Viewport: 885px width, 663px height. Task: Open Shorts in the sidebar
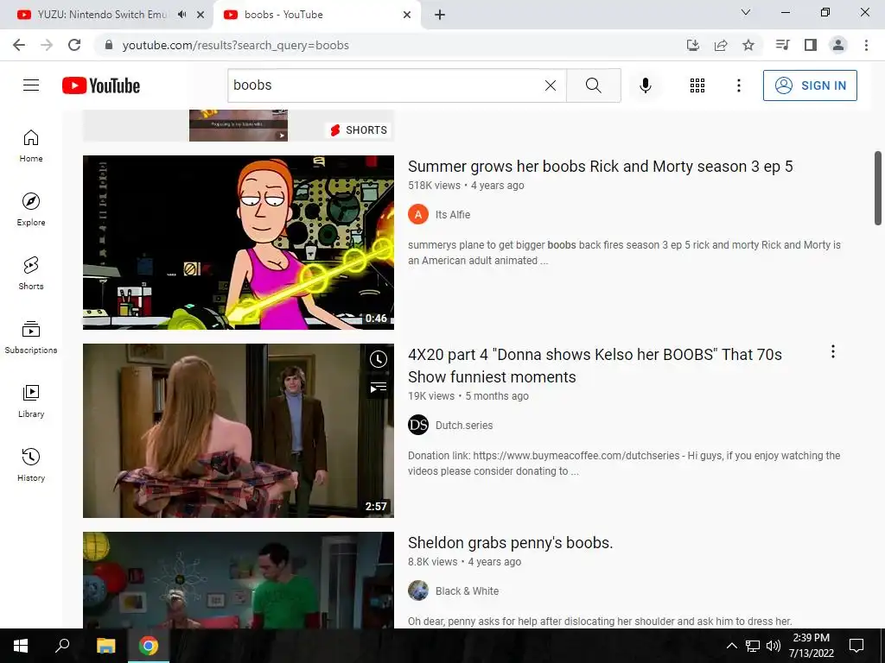(x=31, y=273)
